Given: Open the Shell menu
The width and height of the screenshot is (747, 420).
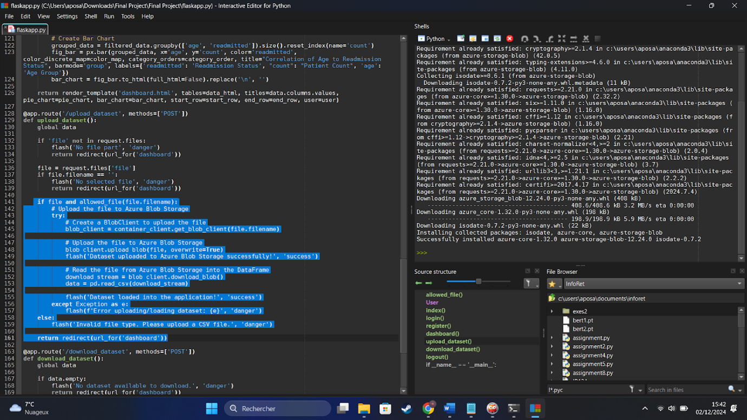Looking at the screenshot, I should click(x=91, y=16).
